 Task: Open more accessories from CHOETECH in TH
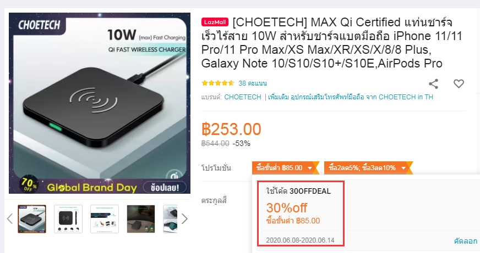pos(351,97)
